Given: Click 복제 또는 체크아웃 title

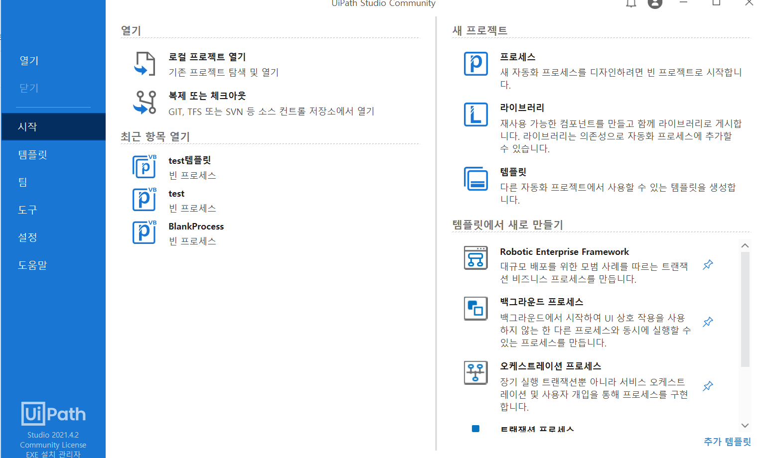Looking at the screenshot, I should pyautogui.click(x=207, y=96).
